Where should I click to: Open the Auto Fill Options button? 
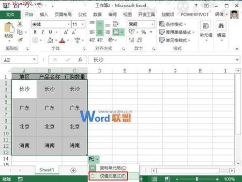pyautogui.click(x=93, y=159)
